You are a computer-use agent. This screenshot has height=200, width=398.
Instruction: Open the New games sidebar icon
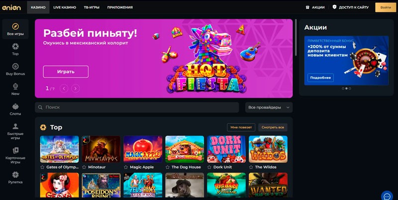point(15,86)
